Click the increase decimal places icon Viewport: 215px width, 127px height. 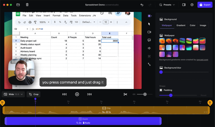click(71, 22)
